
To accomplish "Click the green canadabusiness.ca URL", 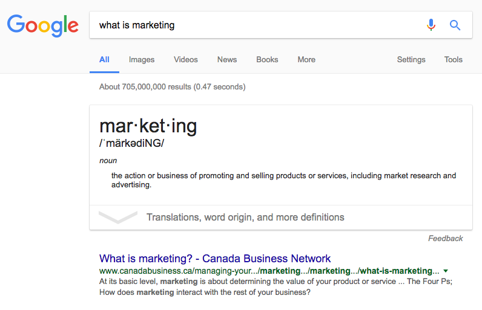I will (269, 271).
